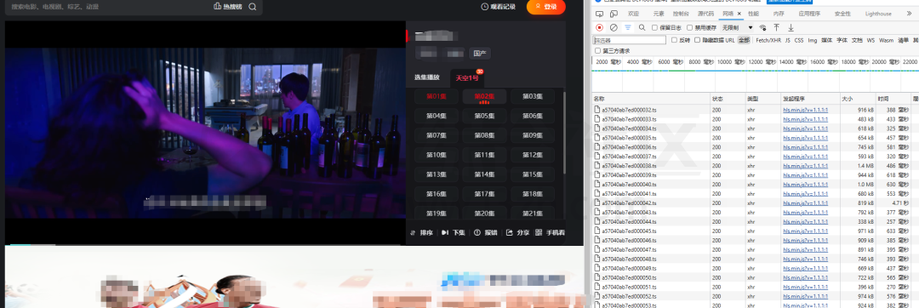Open the 控制台 Console tab
919x308 pixels.
(681, 14)
